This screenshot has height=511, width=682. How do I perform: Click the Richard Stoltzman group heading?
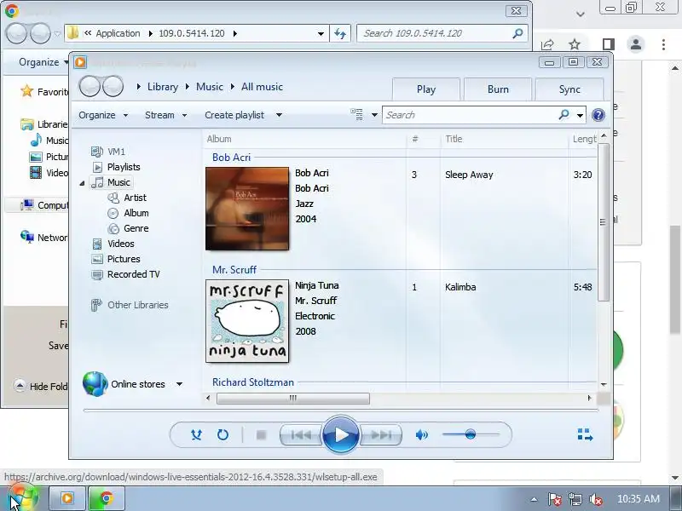pos(253,382)
